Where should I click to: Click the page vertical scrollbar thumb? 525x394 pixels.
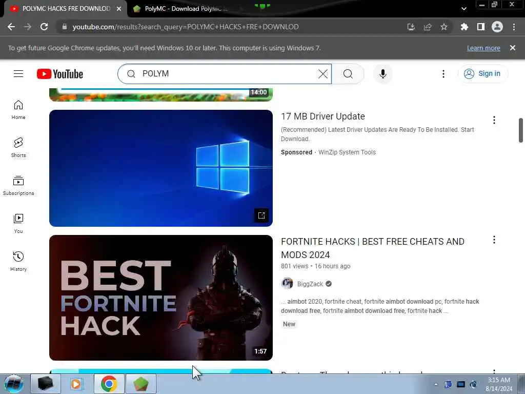click(521, 130)
